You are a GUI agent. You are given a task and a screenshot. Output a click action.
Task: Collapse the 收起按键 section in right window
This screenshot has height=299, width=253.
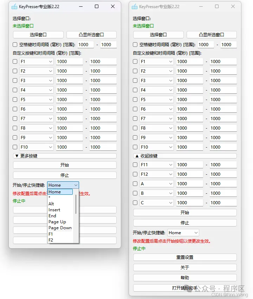tap(185, 156)
